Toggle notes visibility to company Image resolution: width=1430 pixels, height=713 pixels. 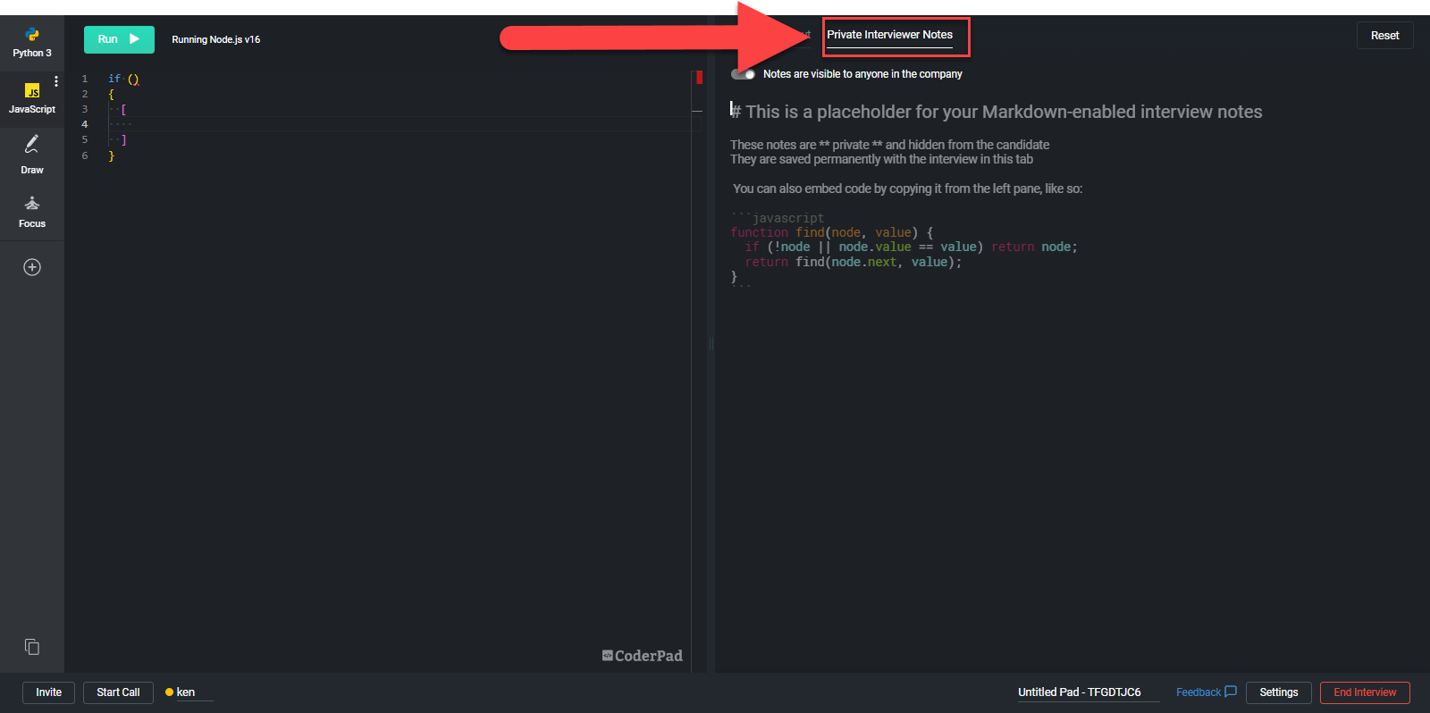pyautogui.click(x=743, y=74)
